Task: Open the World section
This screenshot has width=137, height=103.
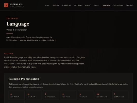Action: pyautogui.click(x=88, y=5)
